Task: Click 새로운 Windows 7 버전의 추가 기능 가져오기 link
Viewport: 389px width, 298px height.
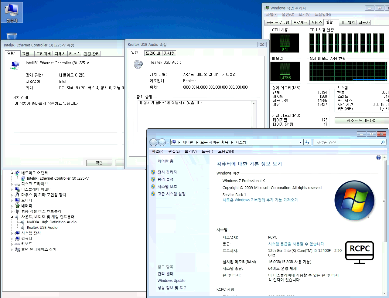Action: click(x=260, y=200)
